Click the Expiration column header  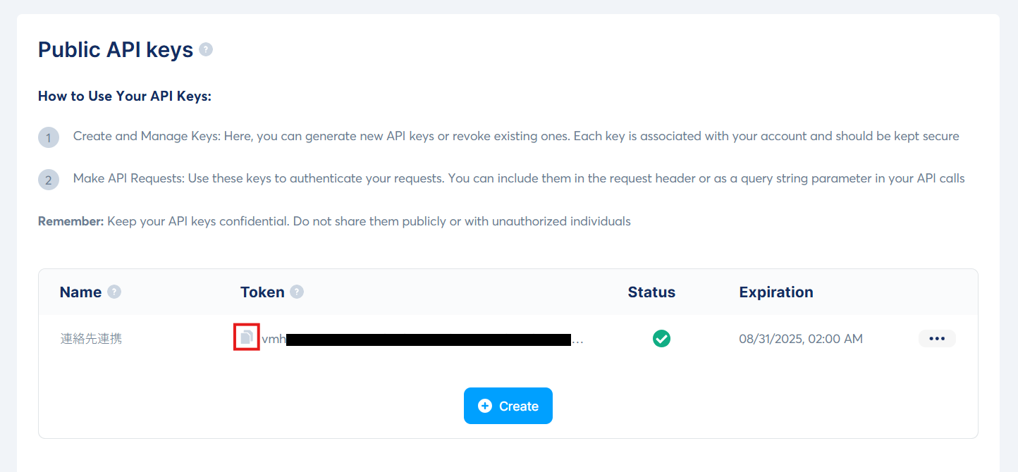[x=776, y=292]
